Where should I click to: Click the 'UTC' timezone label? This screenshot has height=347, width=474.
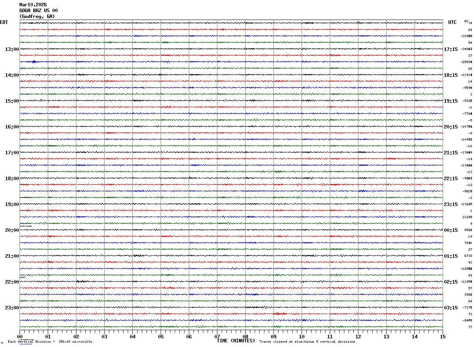pyautogui.click(x=452, y=22)
